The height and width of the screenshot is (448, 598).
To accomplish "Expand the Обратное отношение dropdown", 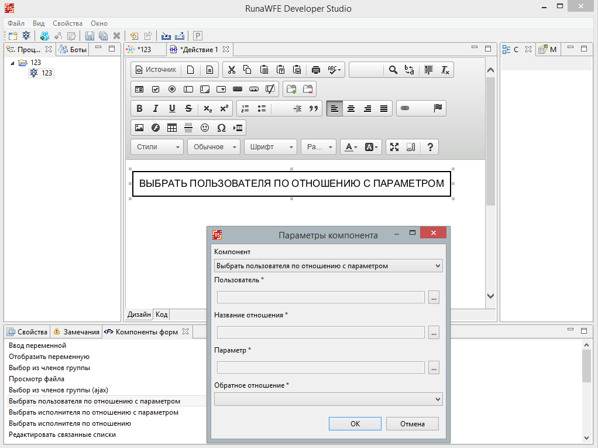I will tap(328, 399).
